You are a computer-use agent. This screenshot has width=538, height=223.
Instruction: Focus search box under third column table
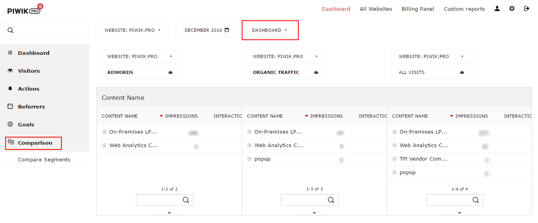[x=455, y=200]
